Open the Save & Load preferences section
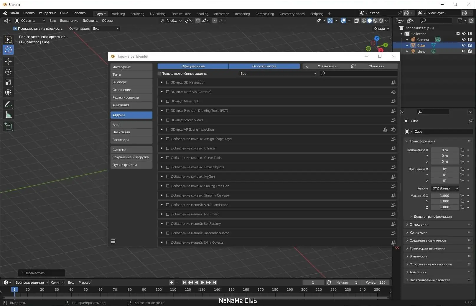Viewport: 476px width, 306px height. coord(131,157)
